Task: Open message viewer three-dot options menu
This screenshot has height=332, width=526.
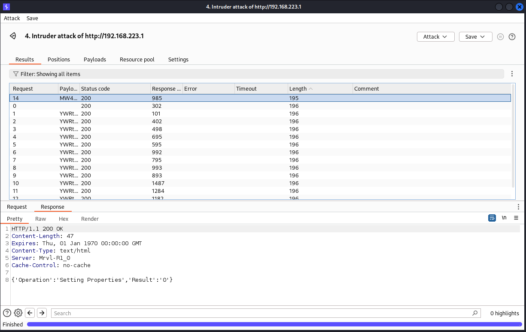Action: (518, 207)
